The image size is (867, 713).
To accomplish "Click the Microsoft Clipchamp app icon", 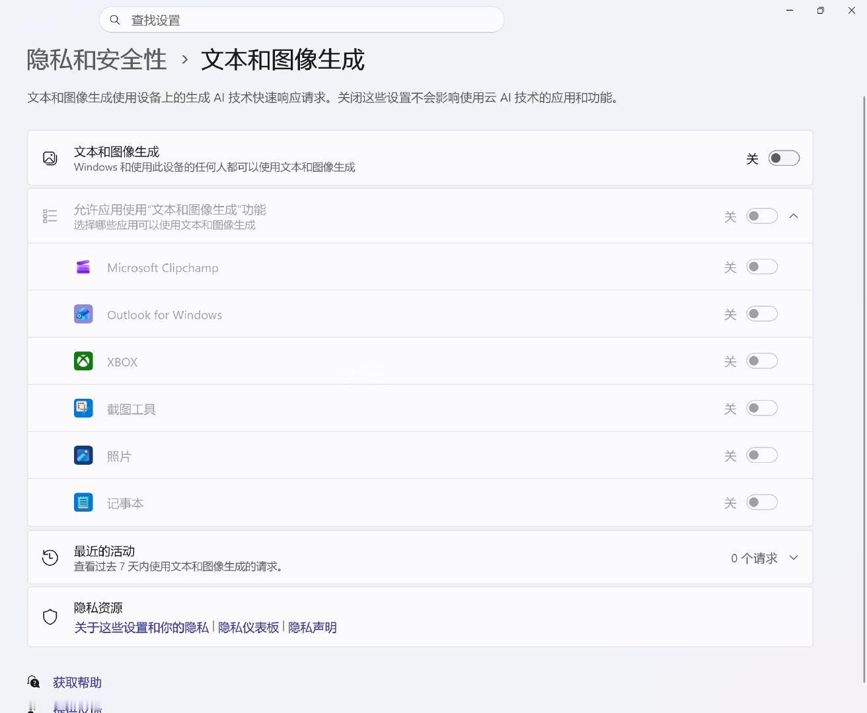I will pos(83,267).
